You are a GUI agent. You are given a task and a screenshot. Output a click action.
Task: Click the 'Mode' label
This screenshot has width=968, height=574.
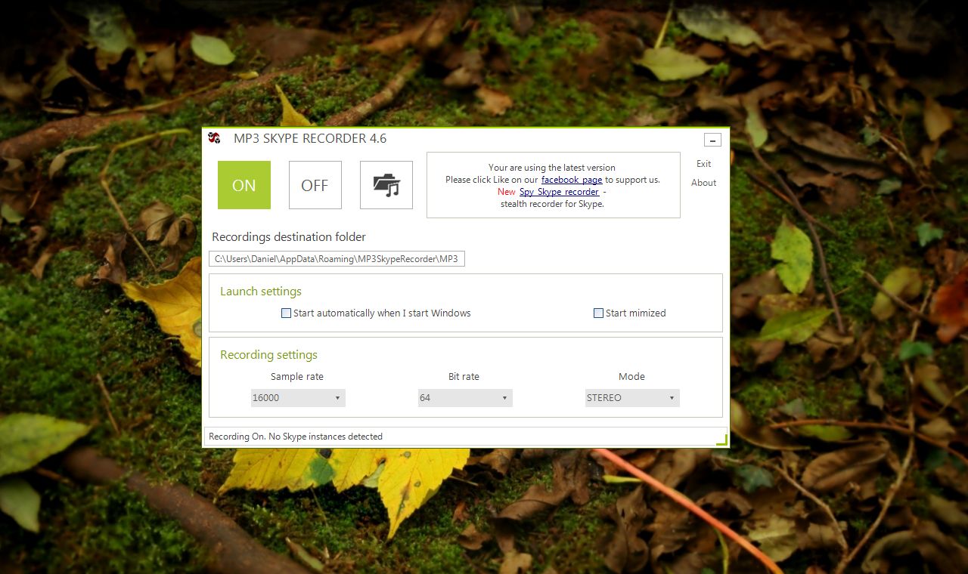632,377
